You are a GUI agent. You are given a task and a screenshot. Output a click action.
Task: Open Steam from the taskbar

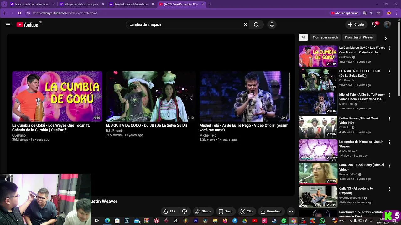click(x=274, y=221)
